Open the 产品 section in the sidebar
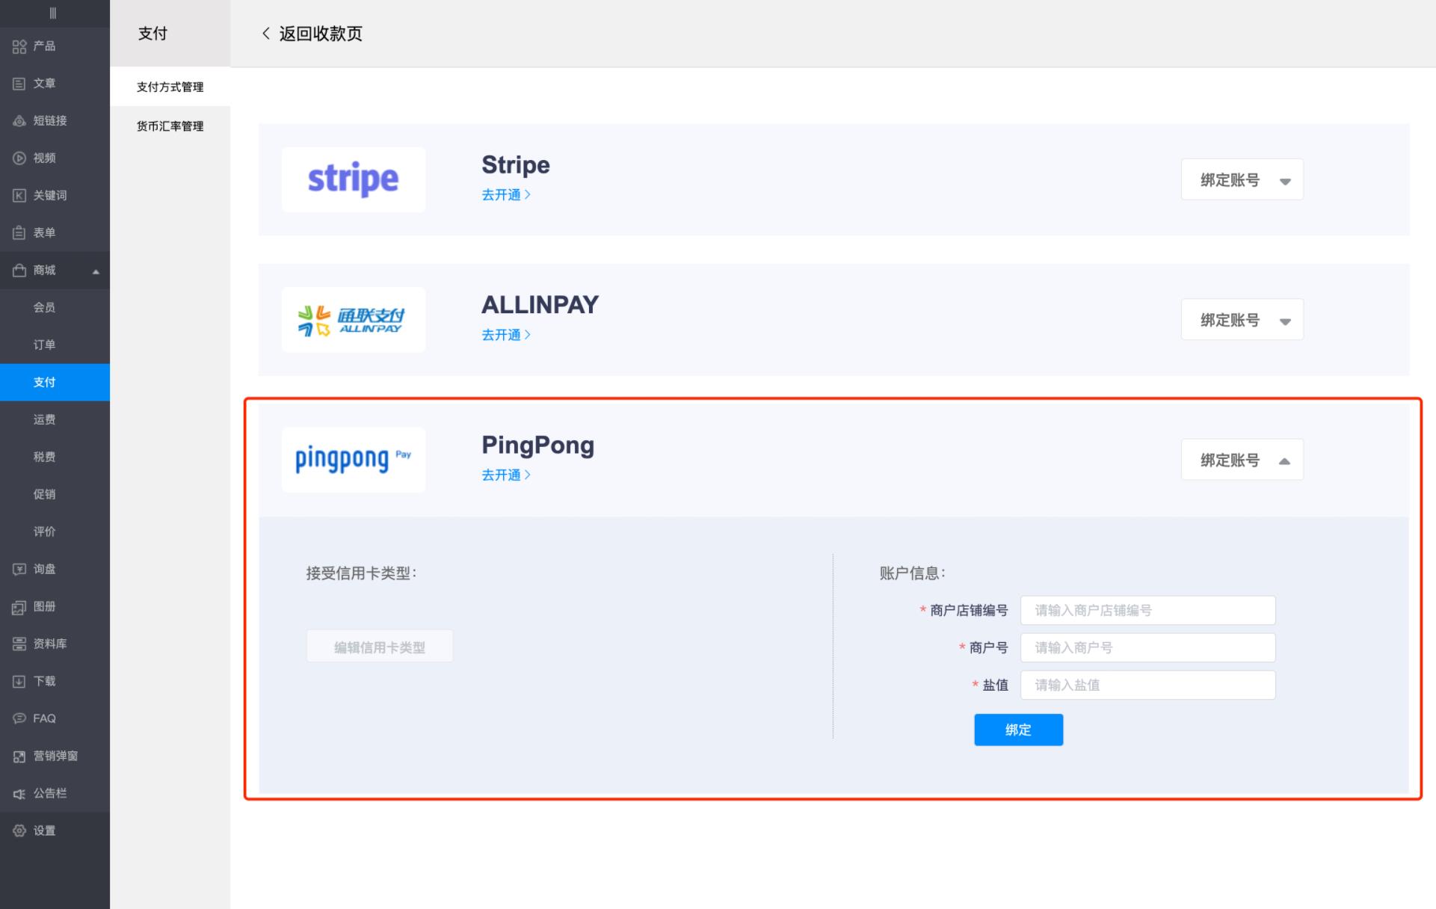The image size is (1436, 909). point(42,46)
